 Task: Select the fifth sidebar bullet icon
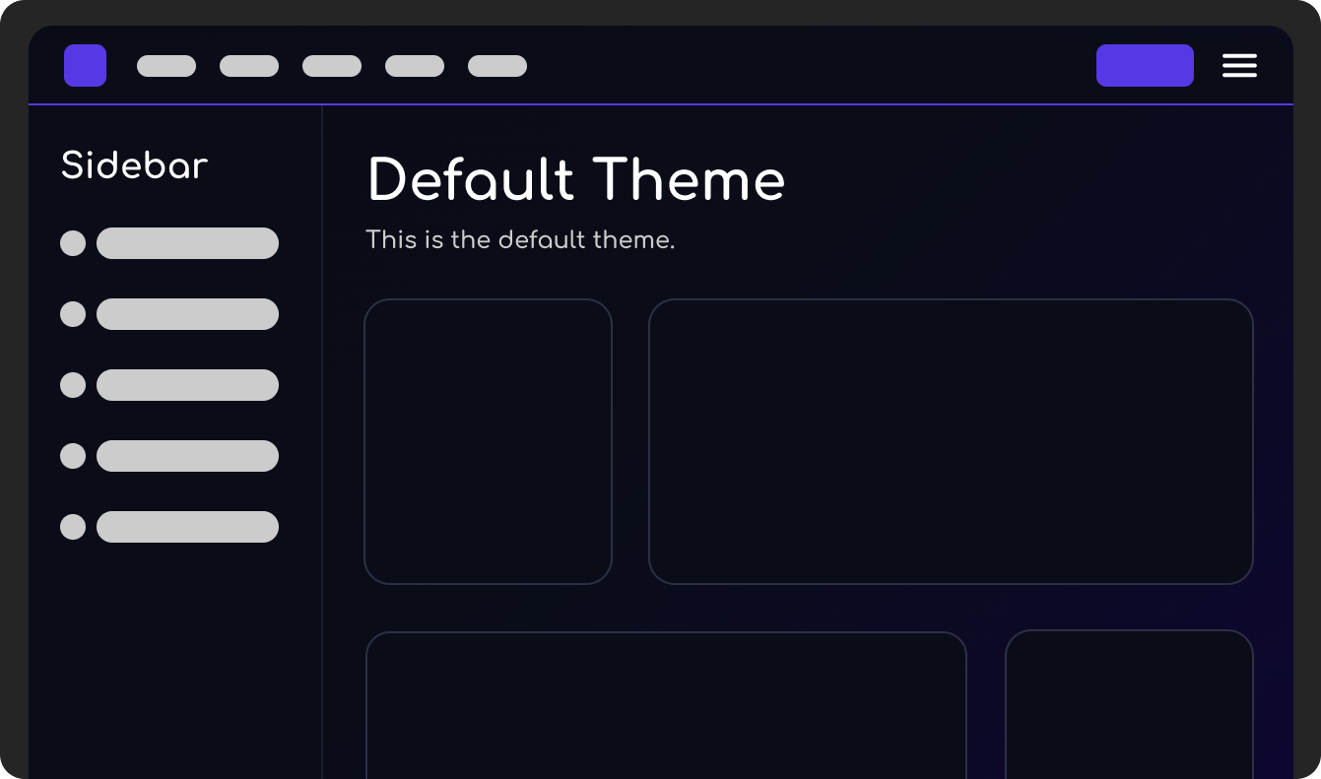(x=73, y=527)
